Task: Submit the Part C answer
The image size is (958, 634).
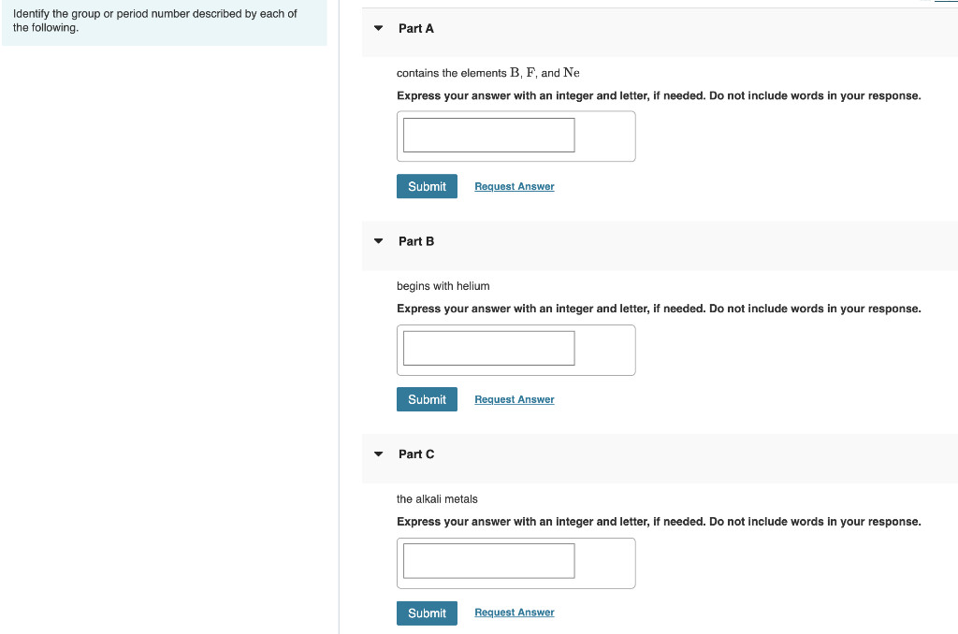Action: 427,612
